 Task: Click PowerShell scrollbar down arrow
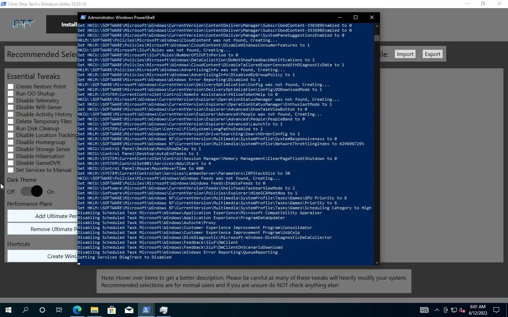tap(377, 262)
